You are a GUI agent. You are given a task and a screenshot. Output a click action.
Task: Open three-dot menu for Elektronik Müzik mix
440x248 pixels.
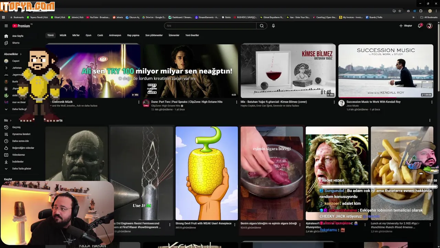139,102
